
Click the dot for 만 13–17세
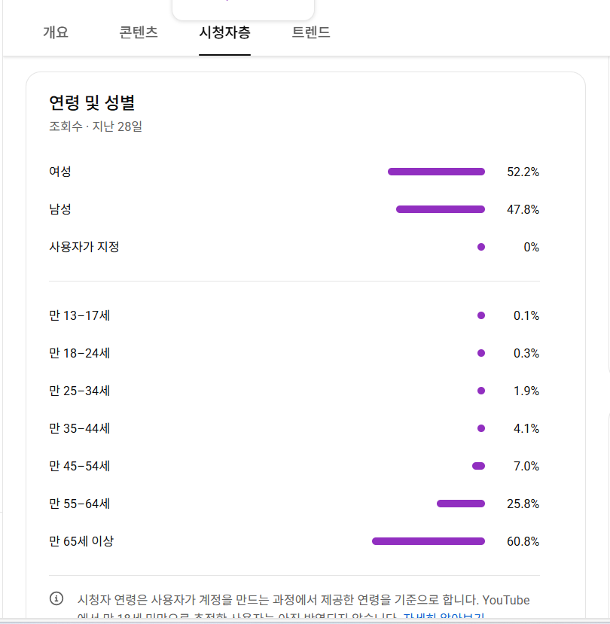click(x=481, y=315)
